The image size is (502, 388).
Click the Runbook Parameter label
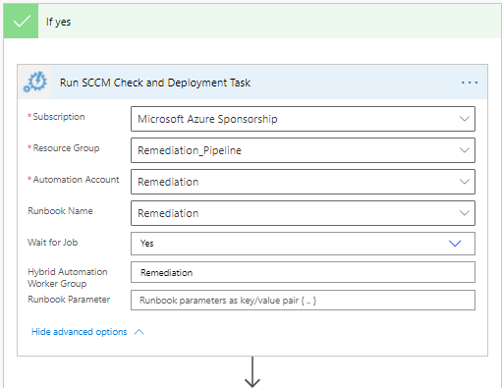tap(69, 300)
